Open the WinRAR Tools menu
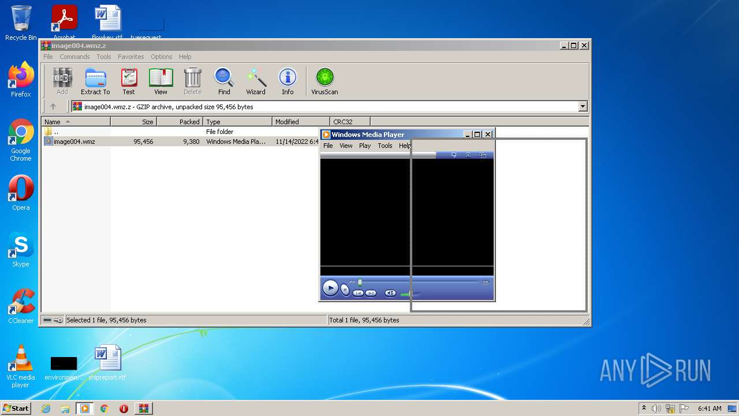739x416 pixels. (104, 57)
